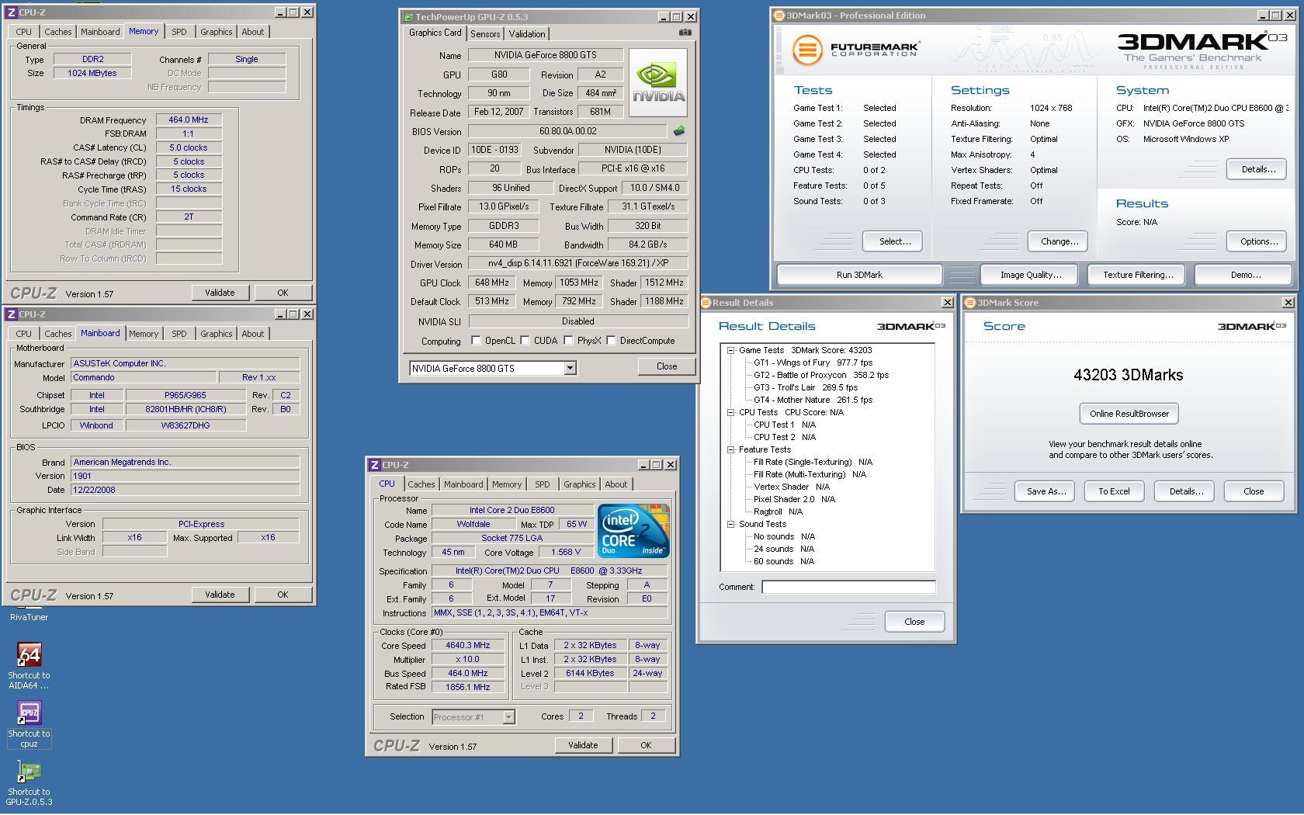Click the BIOS Version 60.80.0A.00.02 field
Image resolution: width=1304 pixels, height=815 pixels.
coord(567,132)
